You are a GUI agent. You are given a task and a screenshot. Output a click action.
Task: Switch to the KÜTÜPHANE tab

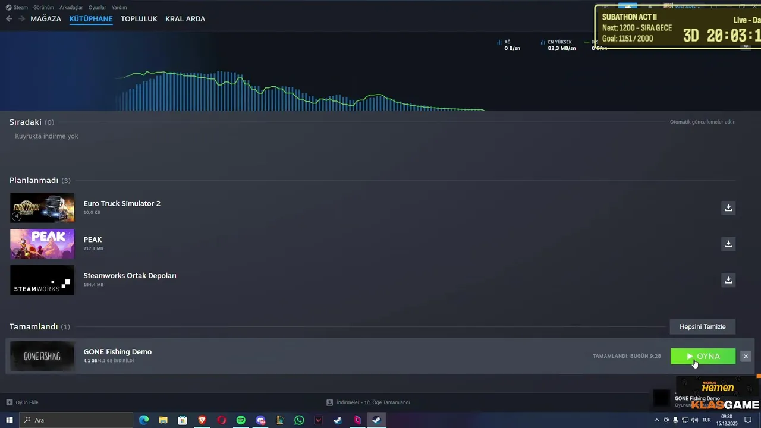click(91, 19)
